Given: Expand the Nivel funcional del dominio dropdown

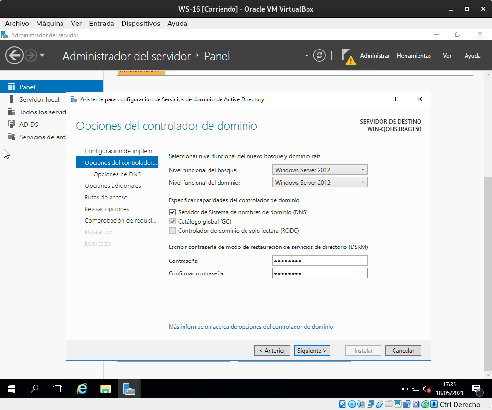Looking at the screenshot, I should [x=320, y=183].
